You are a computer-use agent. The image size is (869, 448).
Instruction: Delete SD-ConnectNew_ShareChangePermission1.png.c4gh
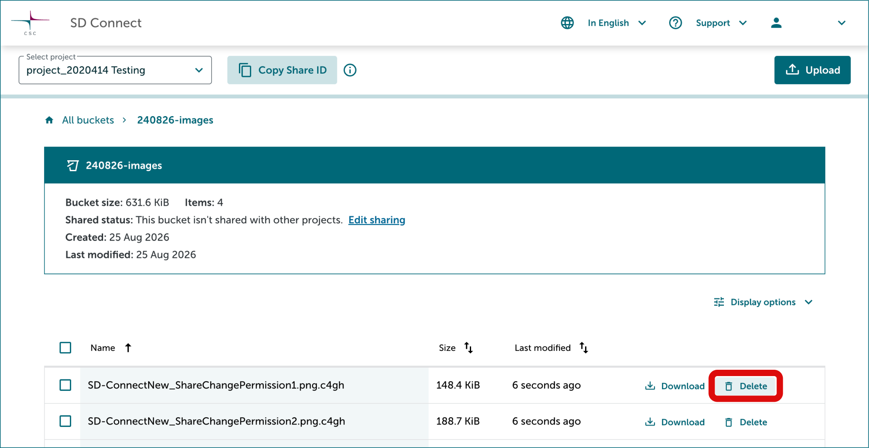click(746, 386)
